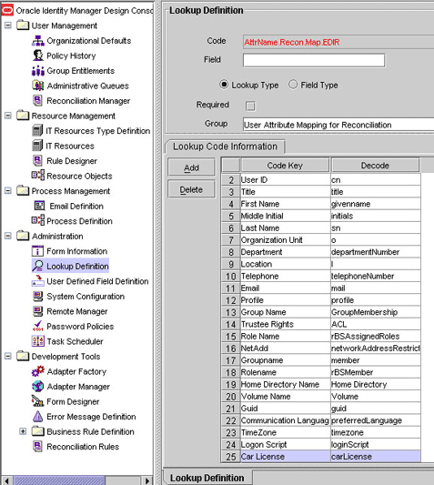Click the departmentNumber decode cell
The width and height of the screenshot is (434, 485).
point(376,252)
